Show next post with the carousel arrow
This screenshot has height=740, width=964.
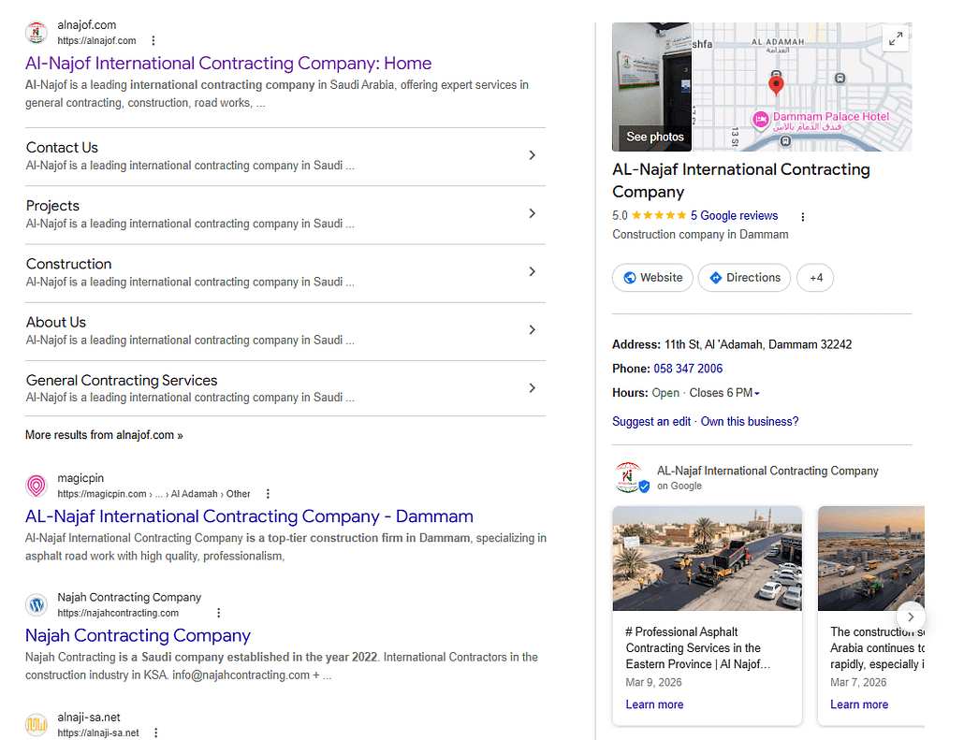pos(911,617)
